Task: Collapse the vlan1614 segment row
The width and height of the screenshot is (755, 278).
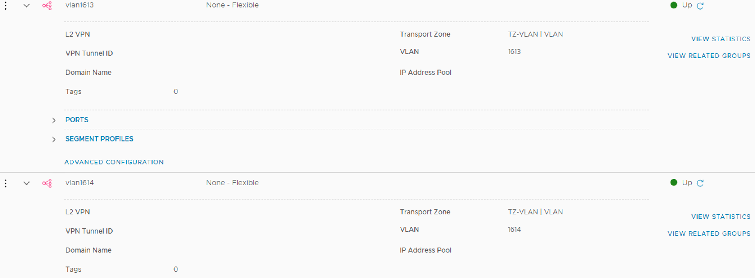Action: tap(26, 183)
